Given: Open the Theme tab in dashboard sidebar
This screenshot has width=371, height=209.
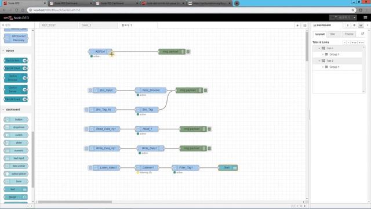Looking at the screenshot, I should [x=349, y=34].
